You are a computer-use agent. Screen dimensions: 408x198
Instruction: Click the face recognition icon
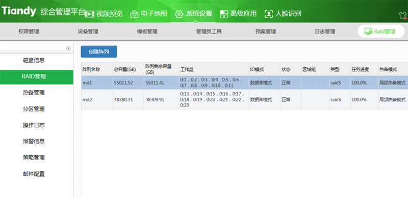tap(269, 14)
